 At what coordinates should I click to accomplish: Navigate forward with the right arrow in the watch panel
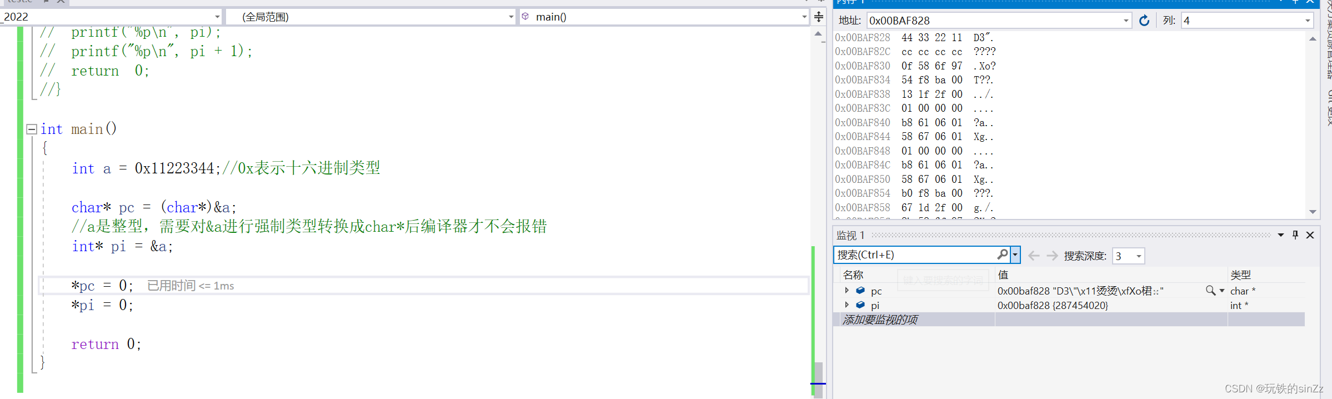pyautogui.click(x=1052, y=256)
